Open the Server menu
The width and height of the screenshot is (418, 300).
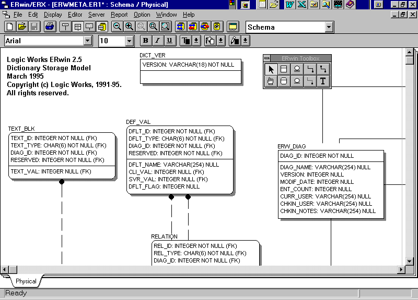point(96,15)
